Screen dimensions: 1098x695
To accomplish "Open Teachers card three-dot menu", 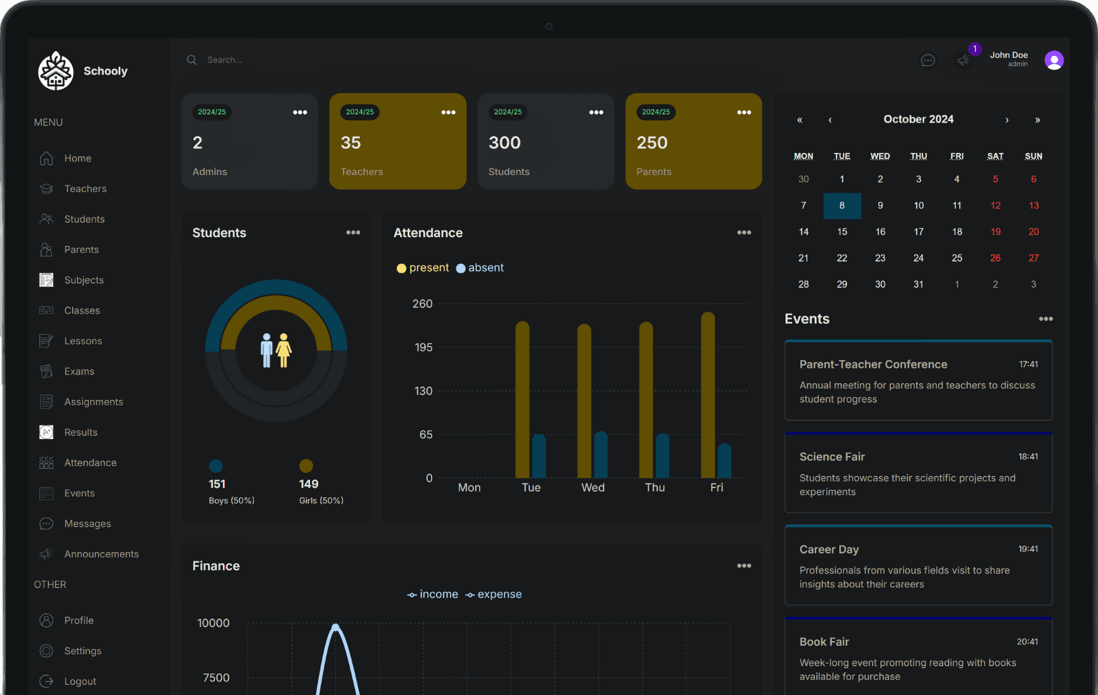I will (448, 112).
